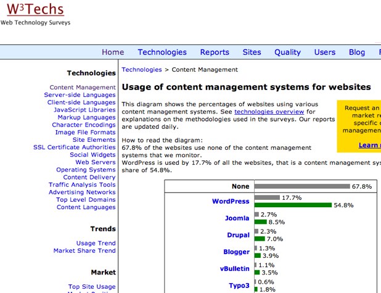Click the 'Web Technology Surveys' tagline
Viewport: 381px width, 293px height.
tap(36, 23)
